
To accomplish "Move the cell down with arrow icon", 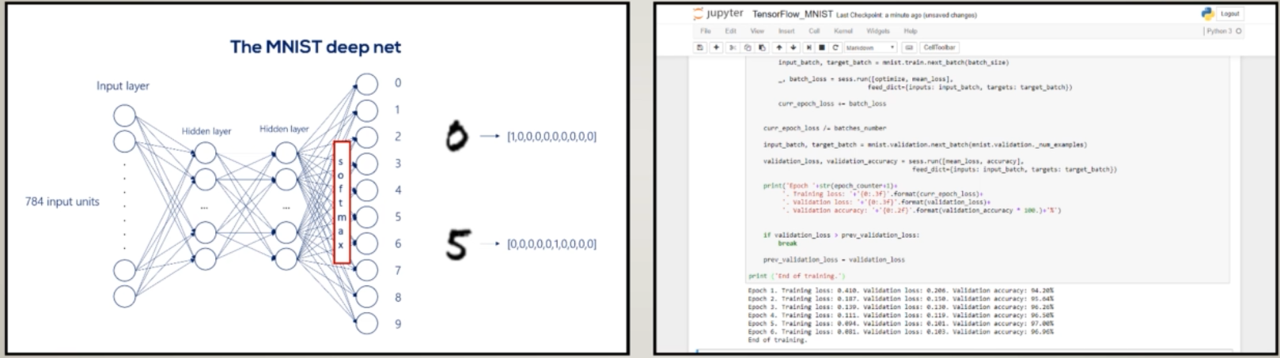I will coord(793,47).
